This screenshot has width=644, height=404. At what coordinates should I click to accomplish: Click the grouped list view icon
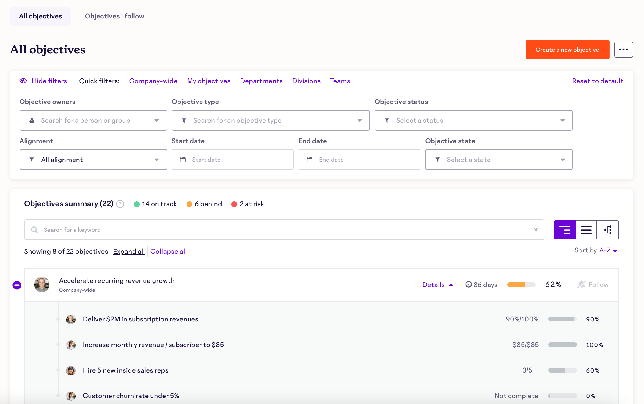coord(564,229)
